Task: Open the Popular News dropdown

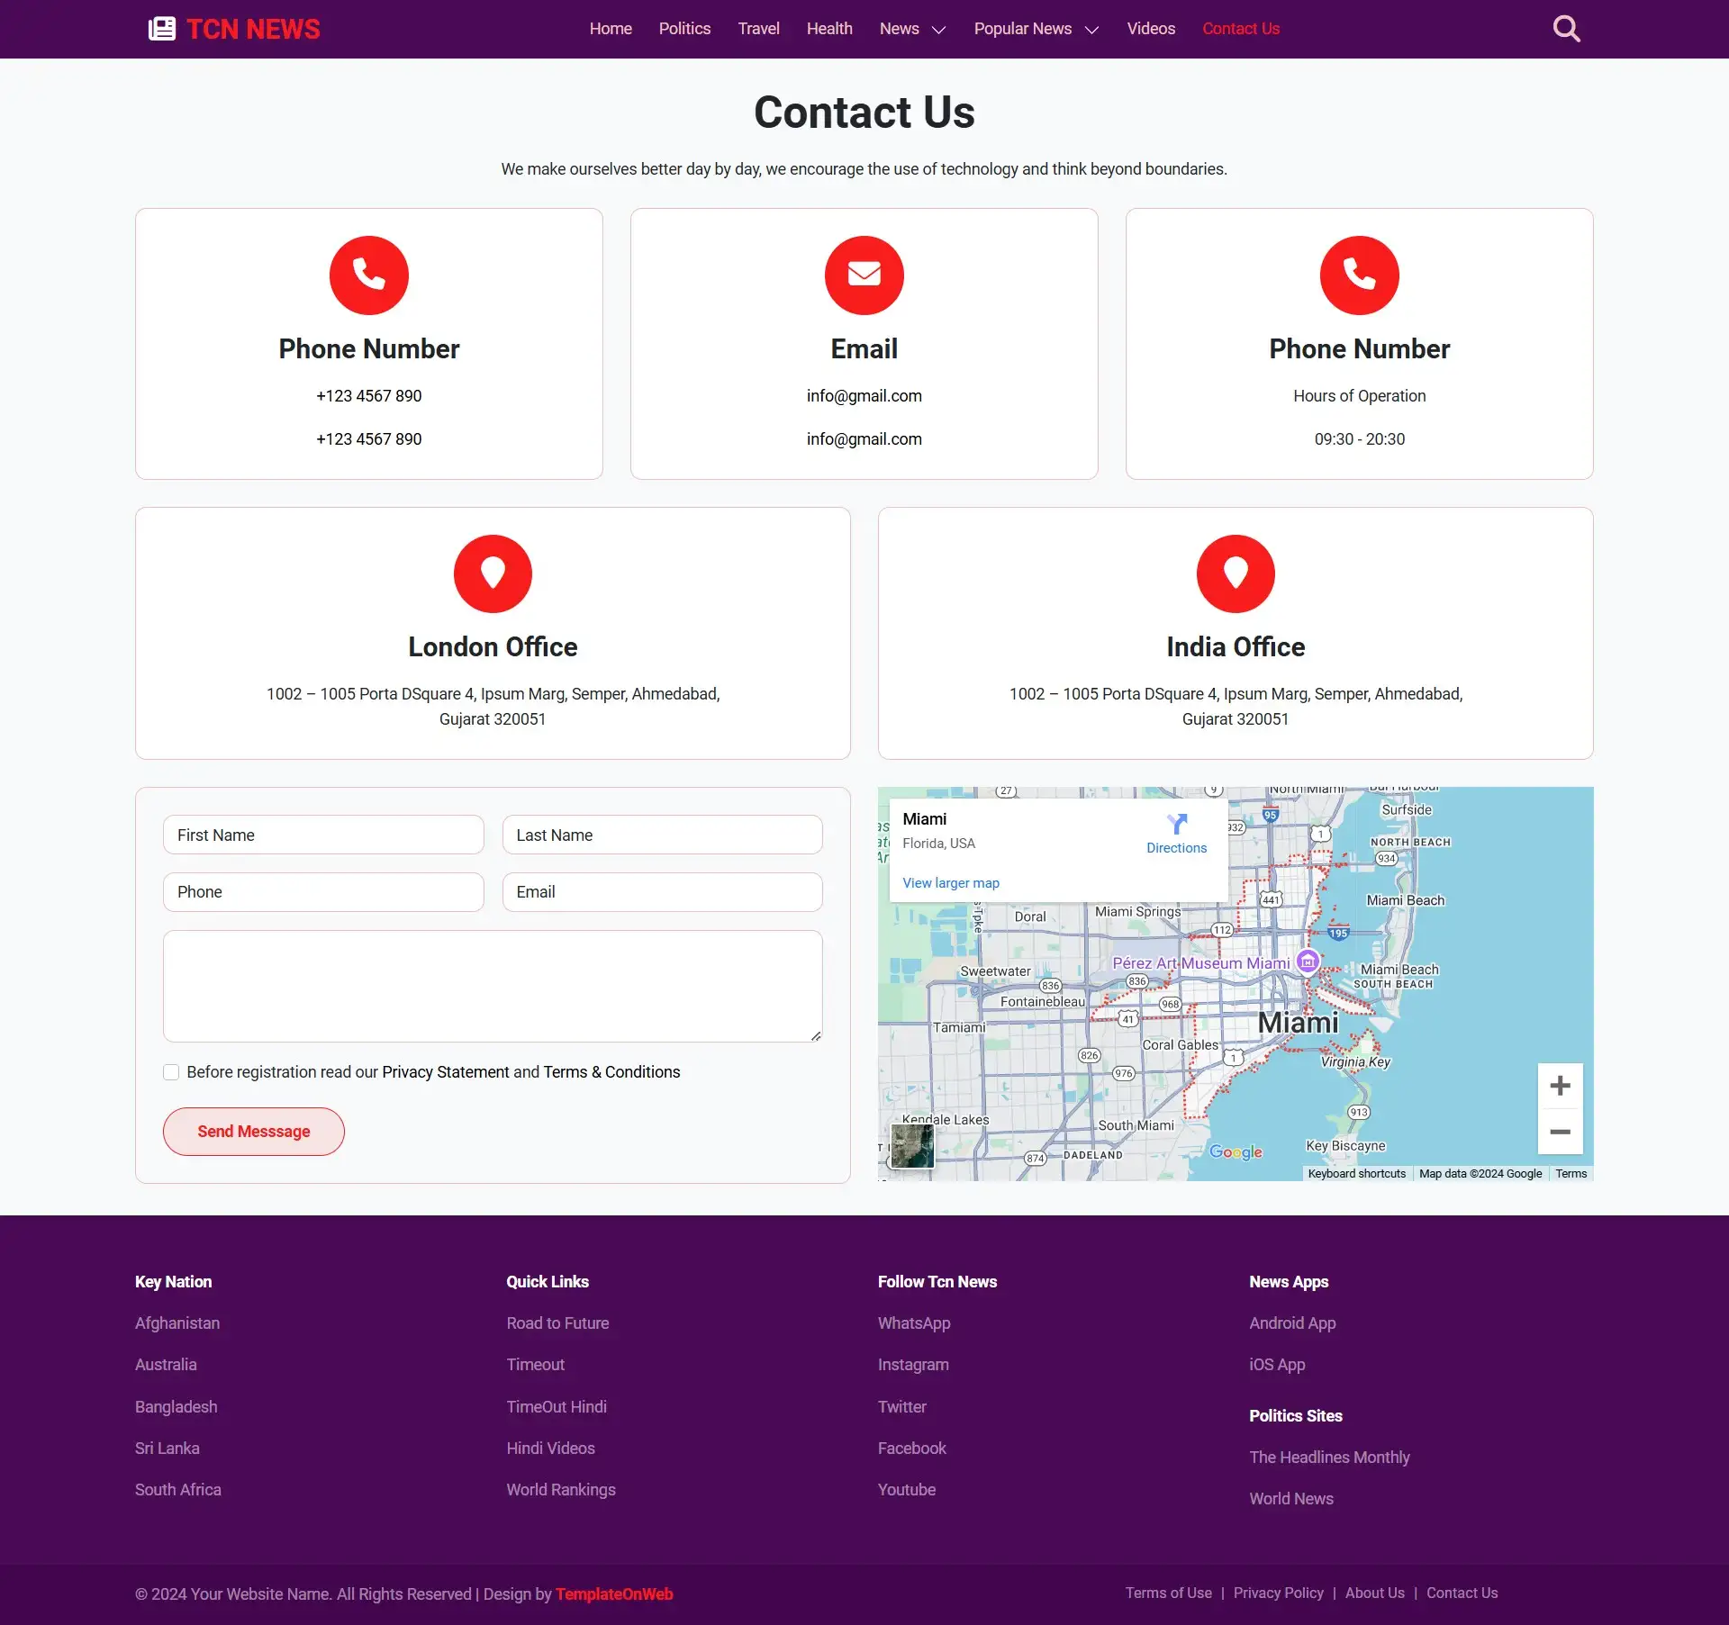Action: 1035,28
